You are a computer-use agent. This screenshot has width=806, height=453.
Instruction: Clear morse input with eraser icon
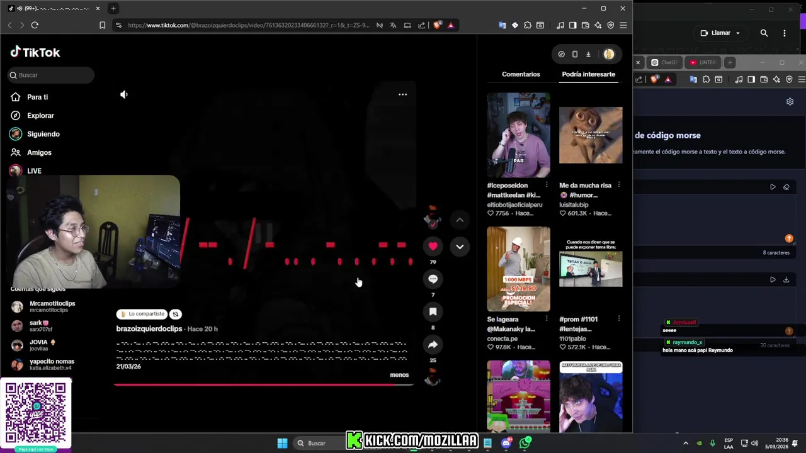coord(786,187)
